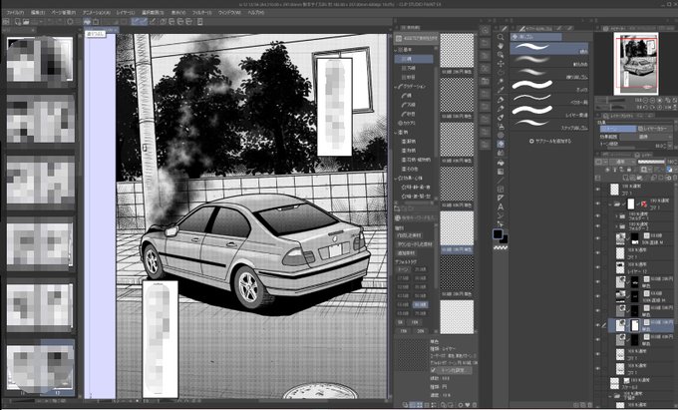Open the blend mode dropdown 通常
The image size is (678, 410).
pyautogui.click(x=622, y=162)
